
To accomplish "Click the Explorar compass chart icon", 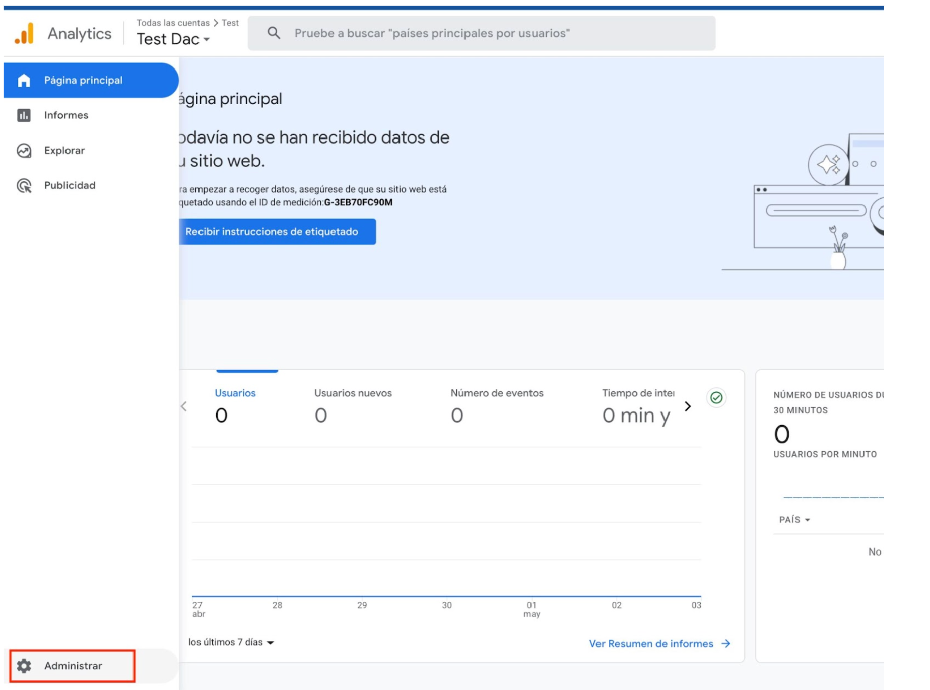I will [x=24, y=151].
